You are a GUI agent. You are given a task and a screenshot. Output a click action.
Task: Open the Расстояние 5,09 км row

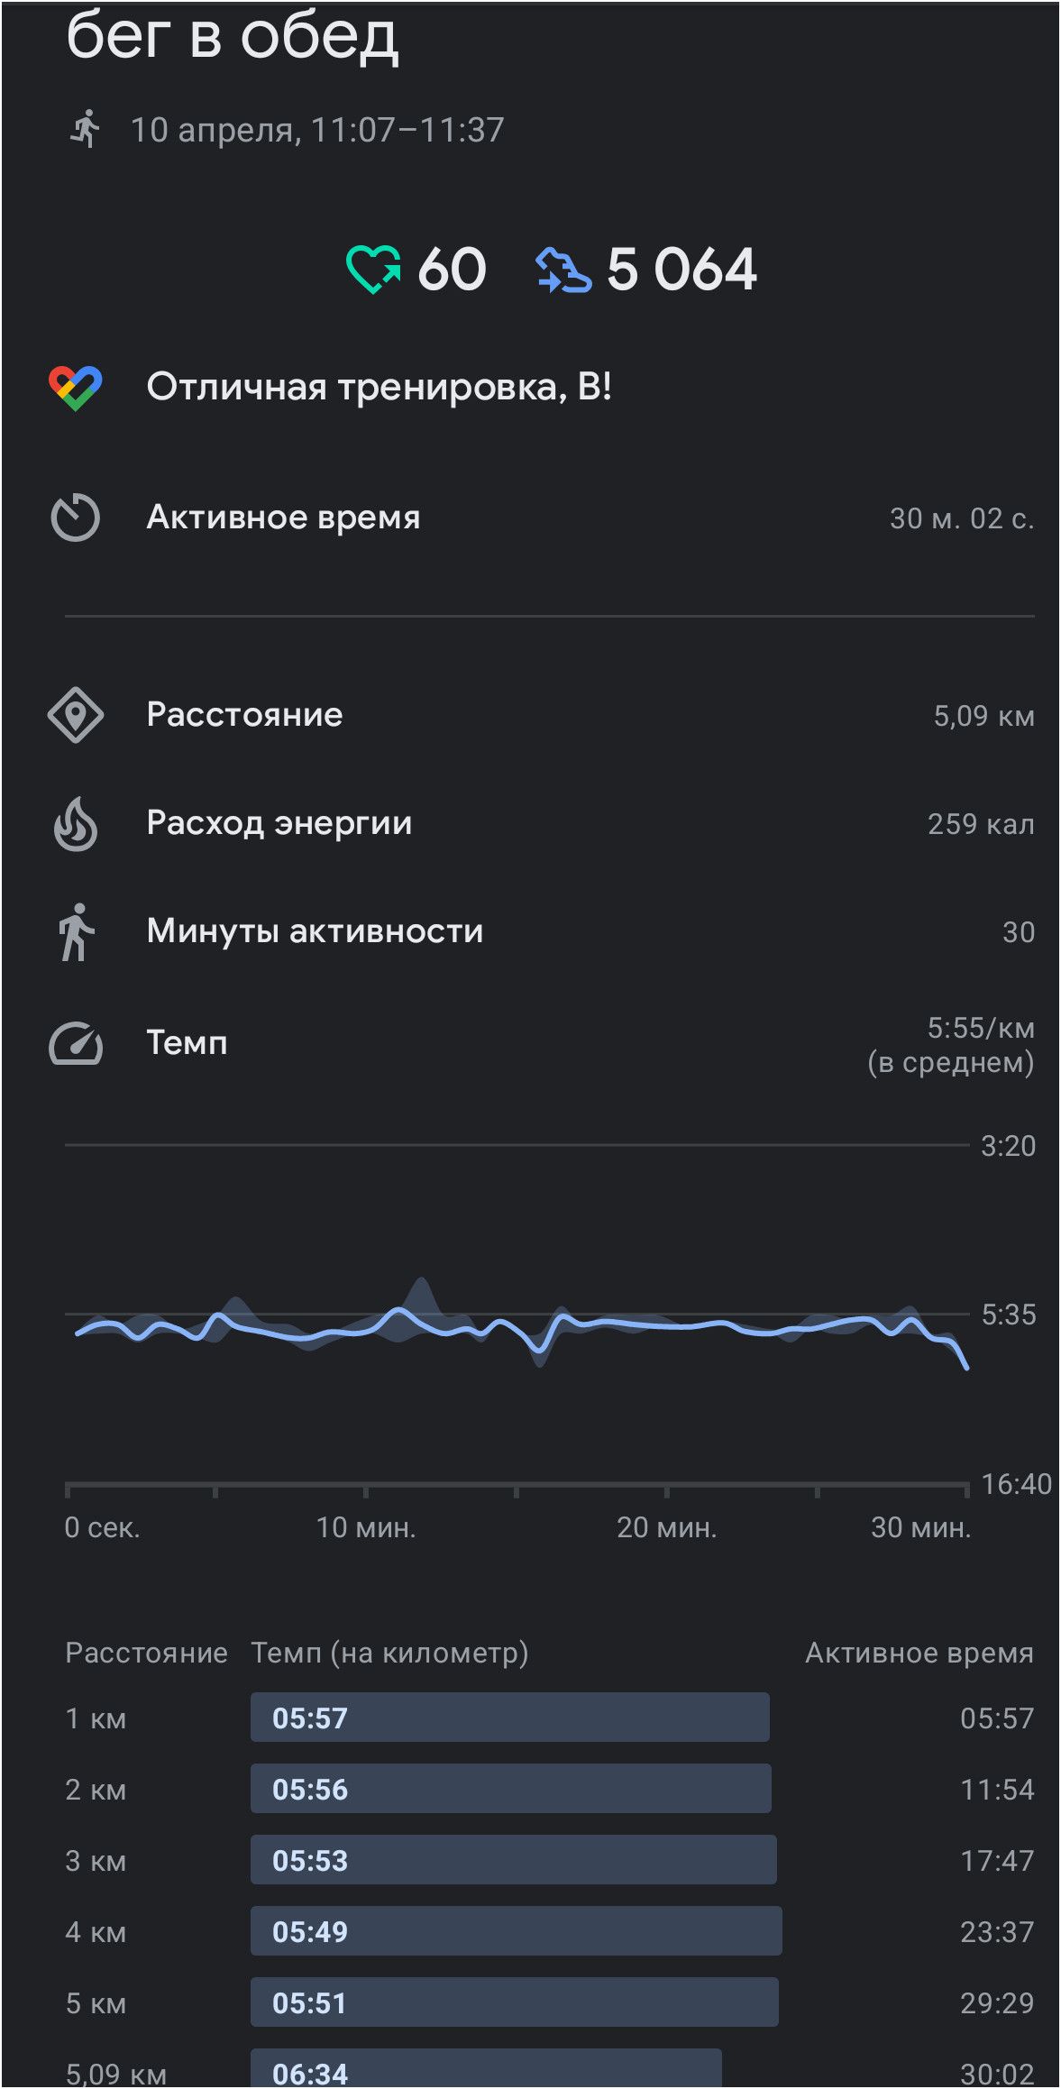541,715
